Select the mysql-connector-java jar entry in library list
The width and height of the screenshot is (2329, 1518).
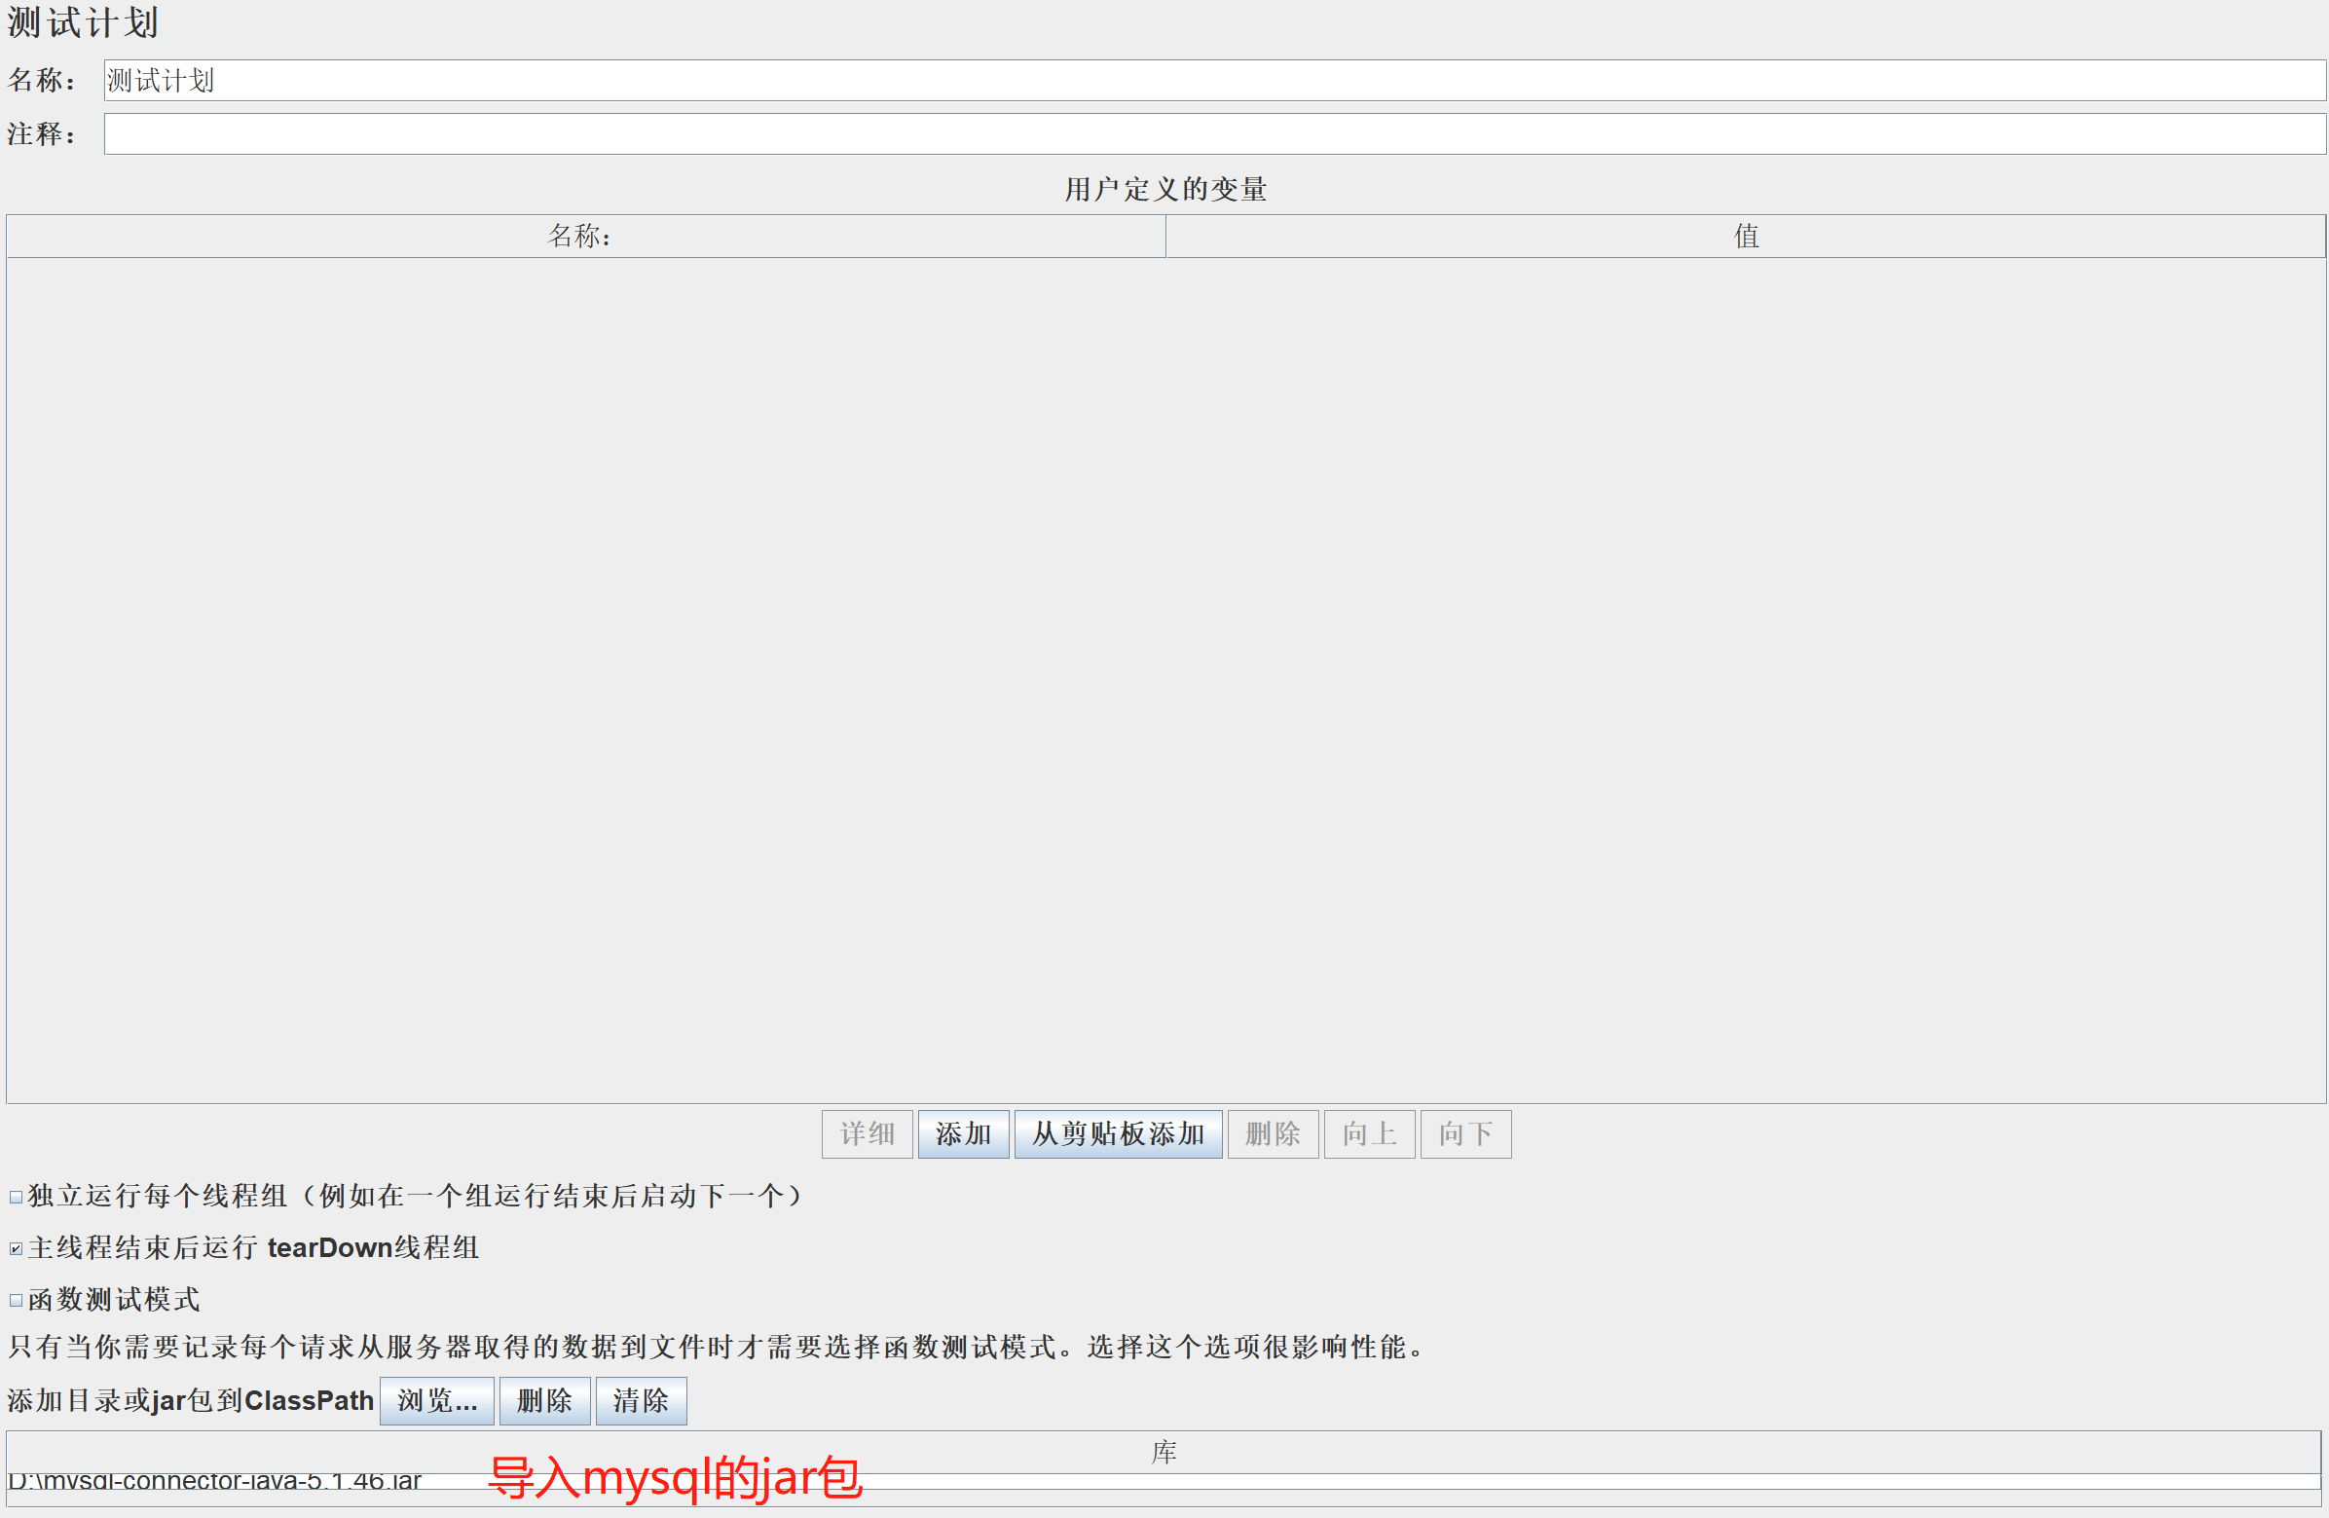[x=215, y=1481]
